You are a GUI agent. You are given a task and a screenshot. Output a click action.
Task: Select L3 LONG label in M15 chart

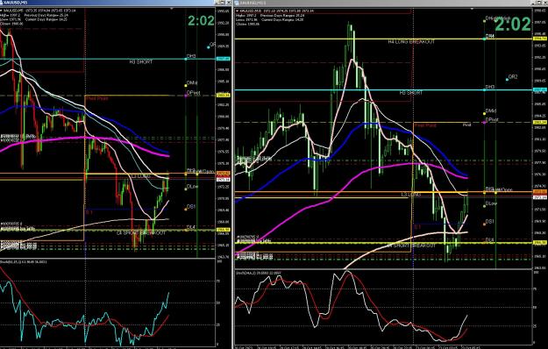[410, 195]
